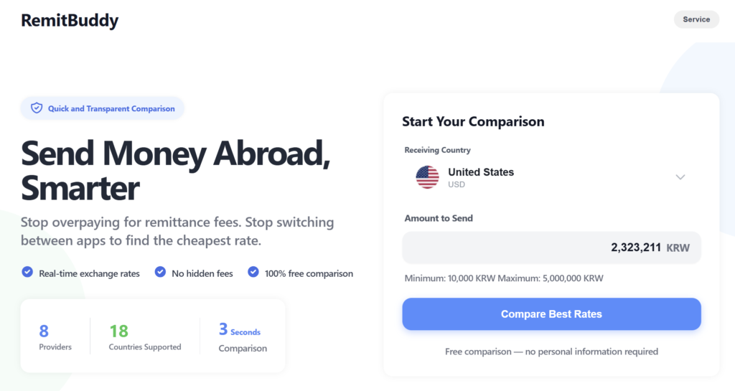Click the check icon beside No hidden fees

(x=160, y=273)
